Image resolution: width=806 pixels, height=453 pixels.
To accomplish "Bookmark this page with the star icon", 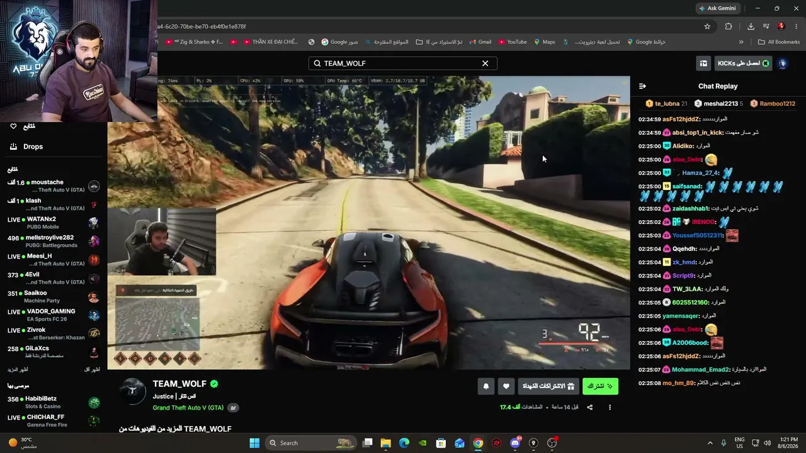I will pos(707,26).
